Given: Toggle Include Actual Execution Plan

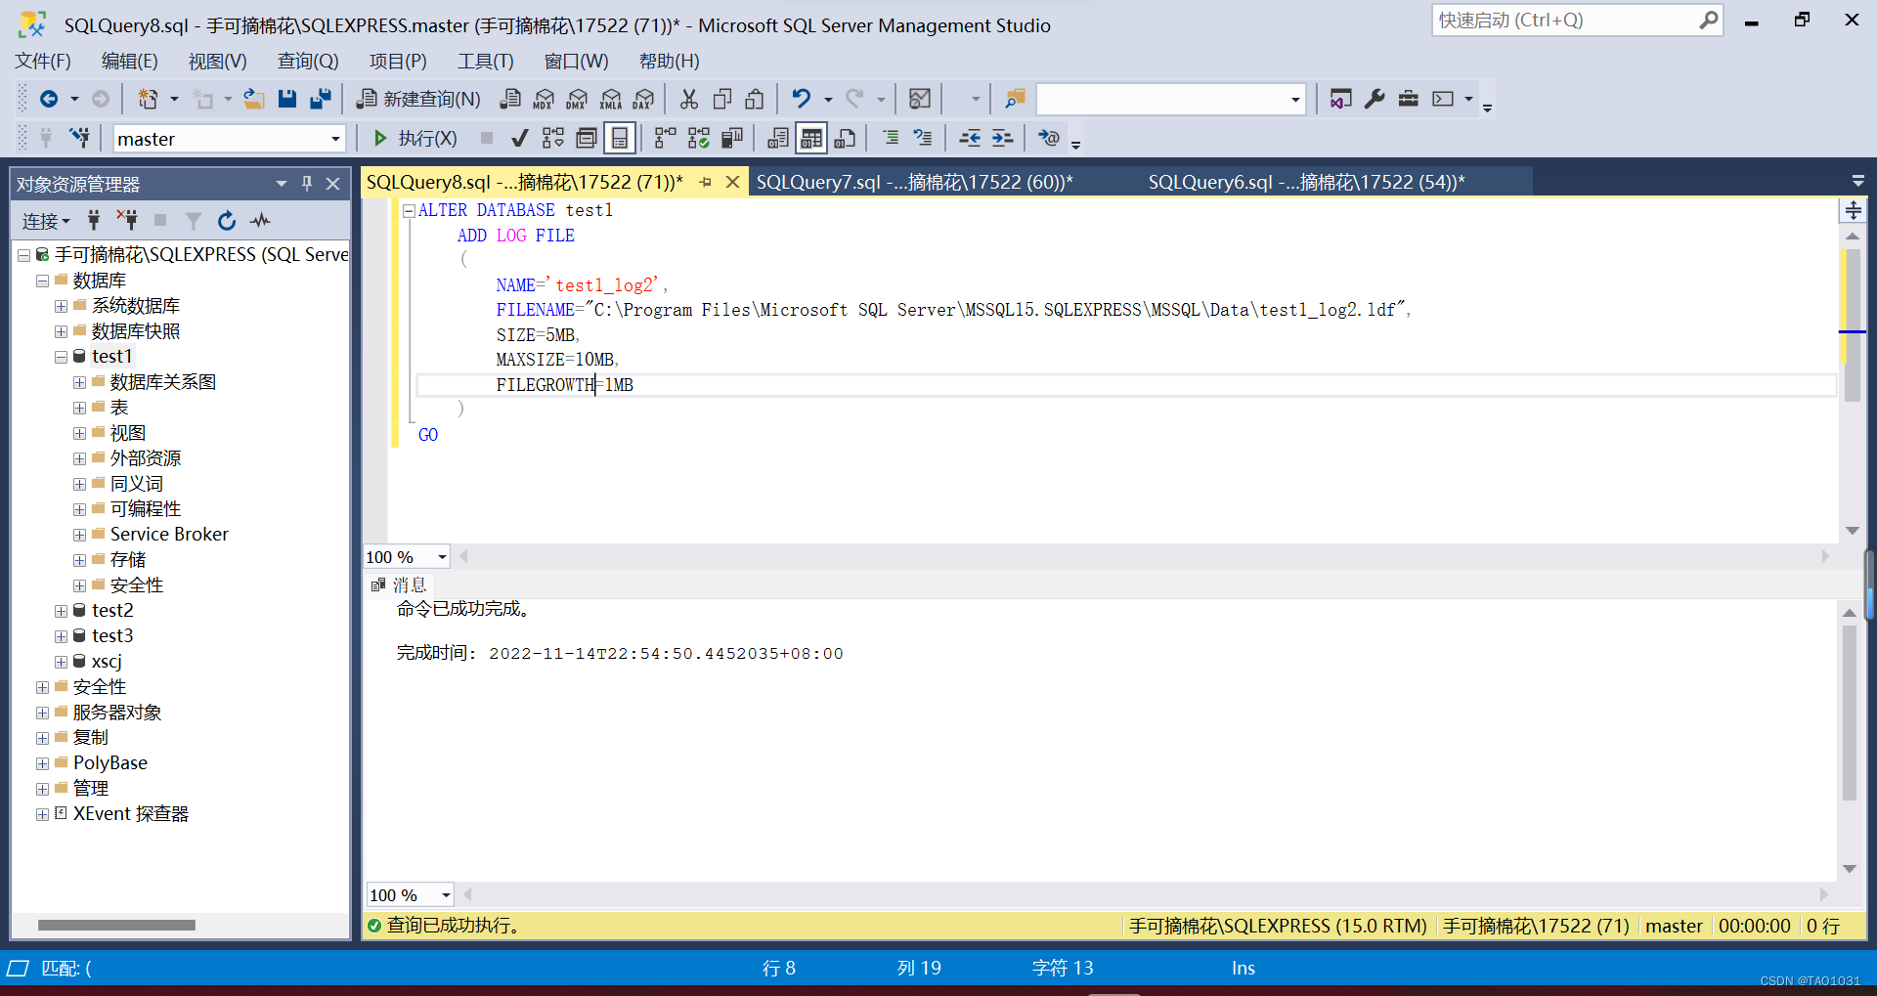Looking at the screenshot, I should pyautogui.click(x=666, y=139).
